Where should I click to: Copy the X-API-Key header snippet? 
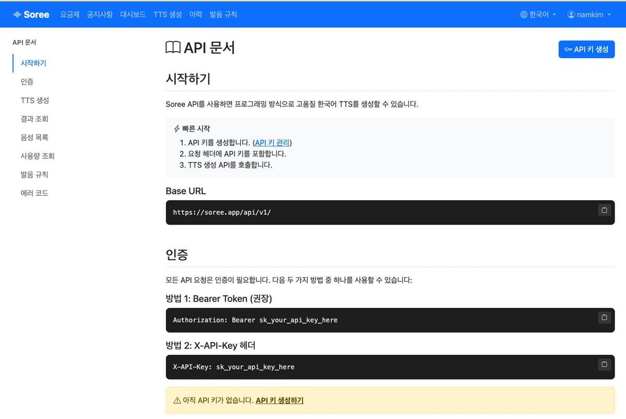tap(604, 364)
